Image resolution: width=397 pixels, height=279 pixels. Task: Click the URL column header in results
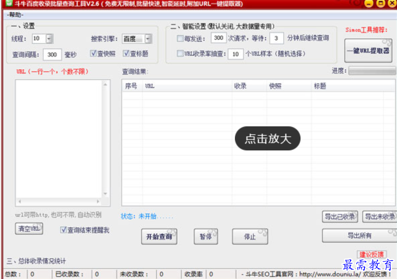coord(187,86)
